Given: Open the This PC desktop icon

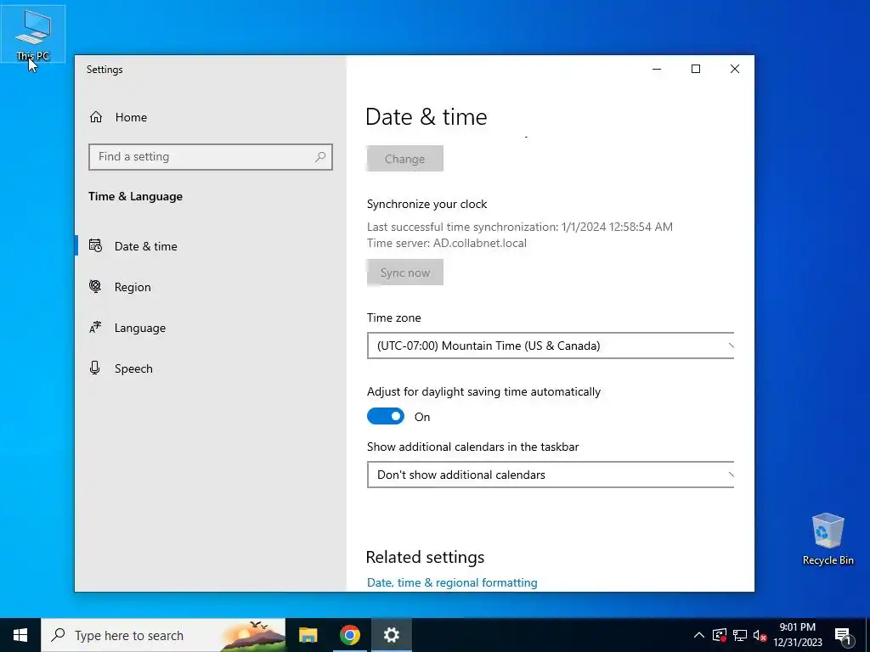Looking at the screenshot, I should pos(33,34).
